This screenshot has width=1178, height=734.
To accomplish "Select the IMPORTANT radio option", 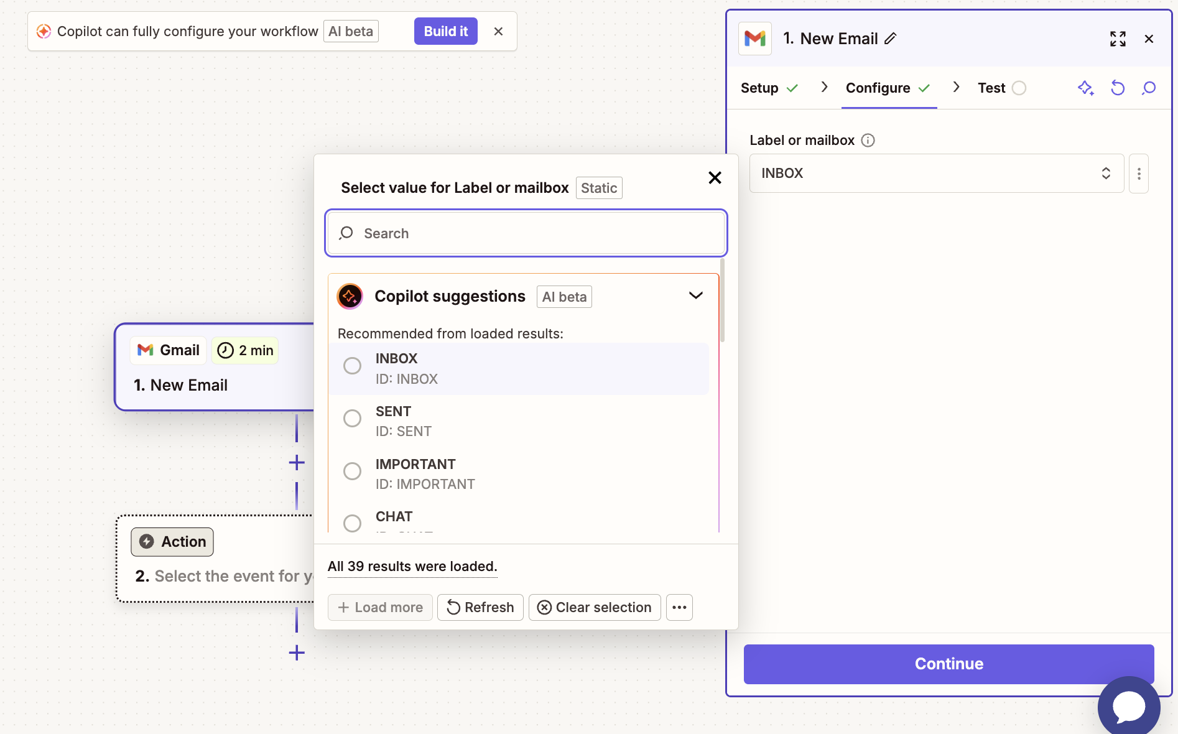I will (353, 472).
